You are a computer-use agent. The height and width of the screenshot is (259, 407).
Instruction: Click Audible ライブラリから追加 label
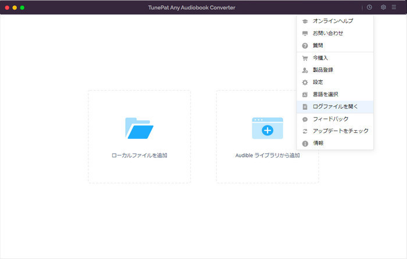coord(267,155)
